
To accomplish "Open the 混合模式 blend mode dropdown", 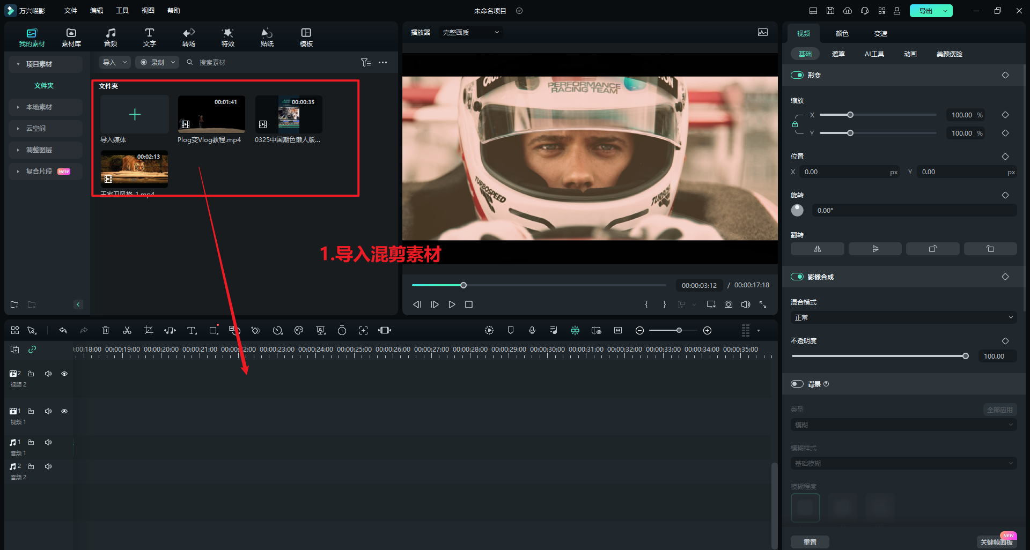I will pyautogui.click(x=903, y=318).
